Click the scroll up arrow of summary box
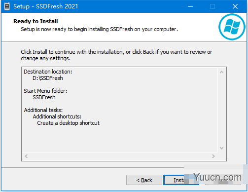Image resolution: width=248 pixels, height=192 pixels. 221,72
